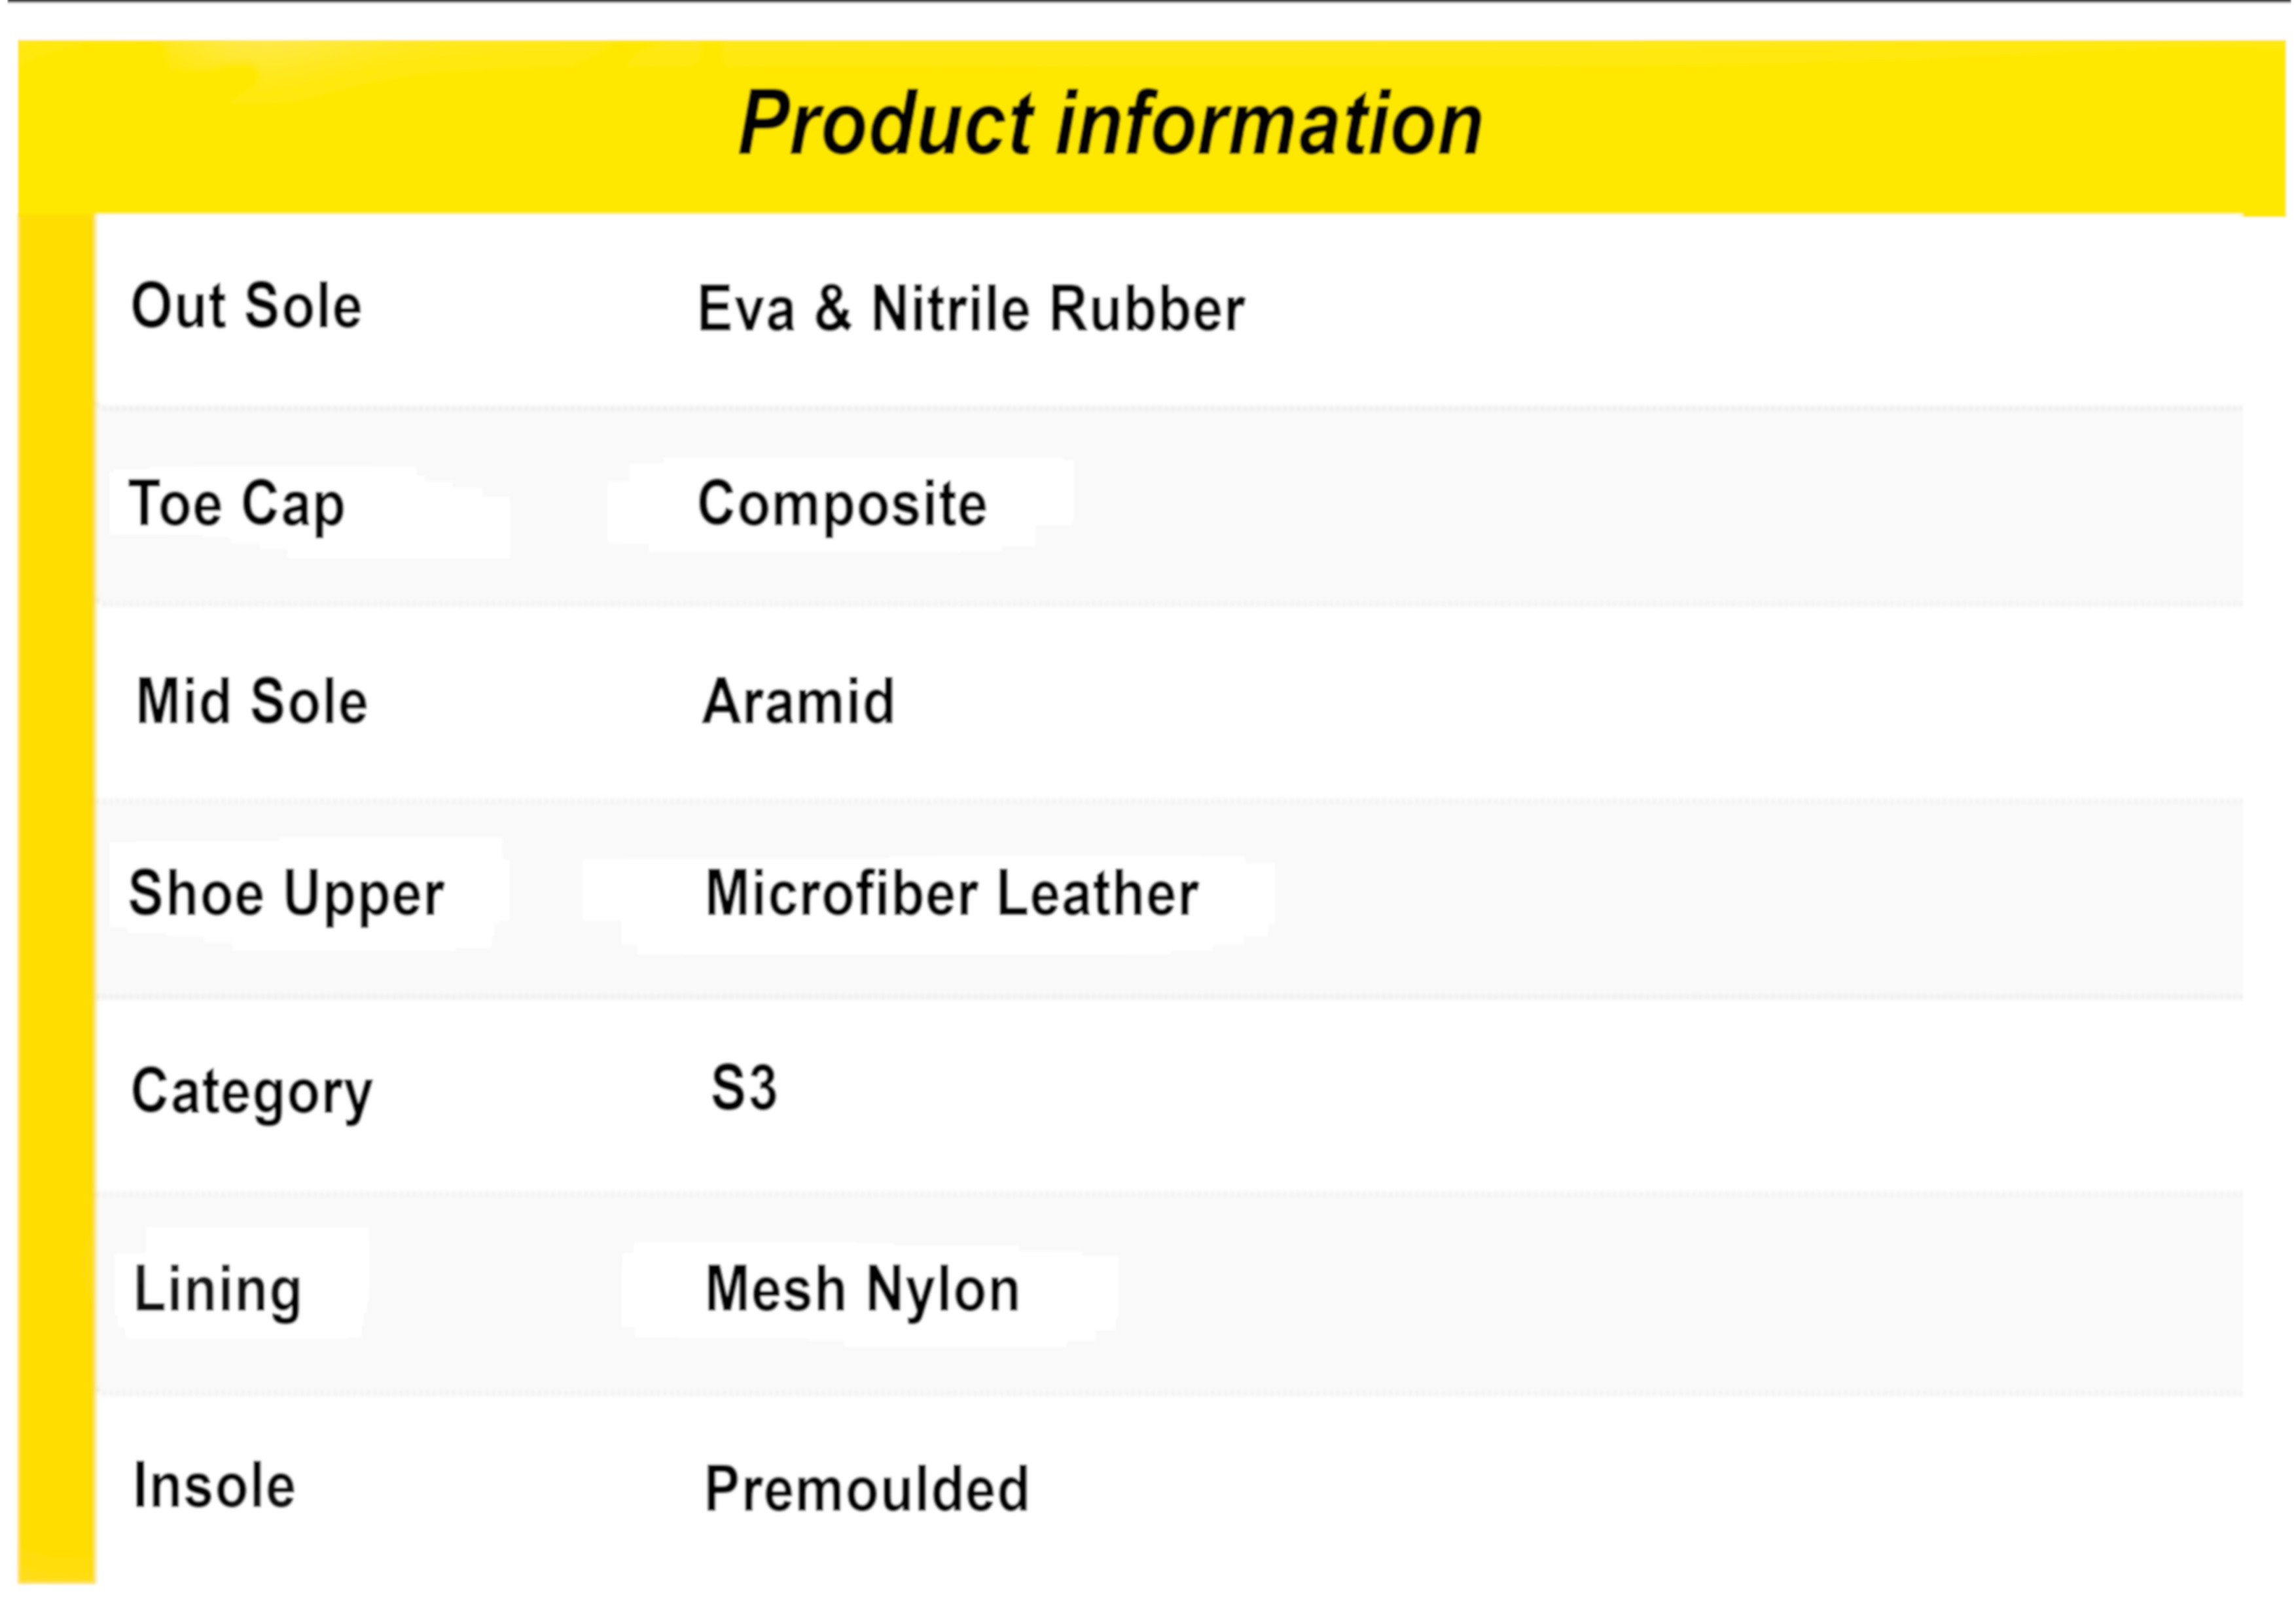Viewport: 2296px width, 1623px height.
Task: Click the word Mesh
Action: point(775,1289)
